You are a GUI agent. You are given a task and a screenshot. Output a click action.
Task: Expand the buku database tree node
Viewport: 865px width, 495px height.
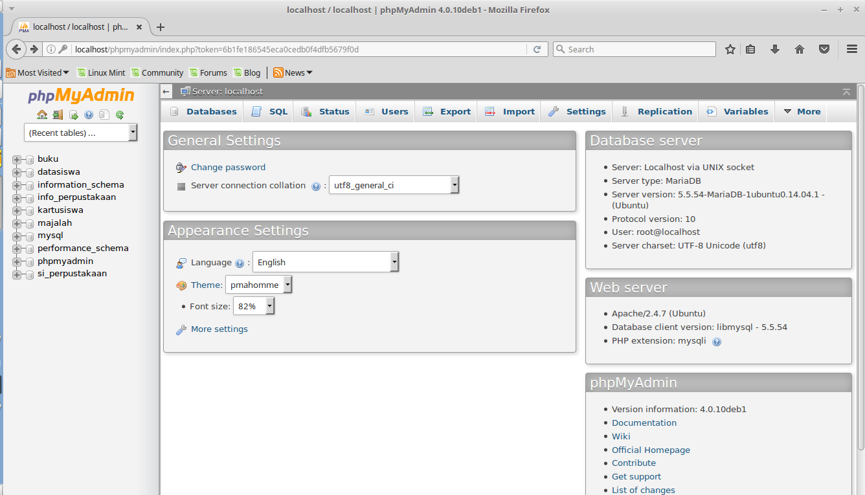tap(18, 159)
